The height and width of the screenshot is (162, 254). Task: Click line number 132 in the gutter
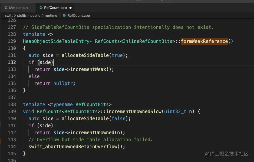pyautogui.click(x=12, y=62)
